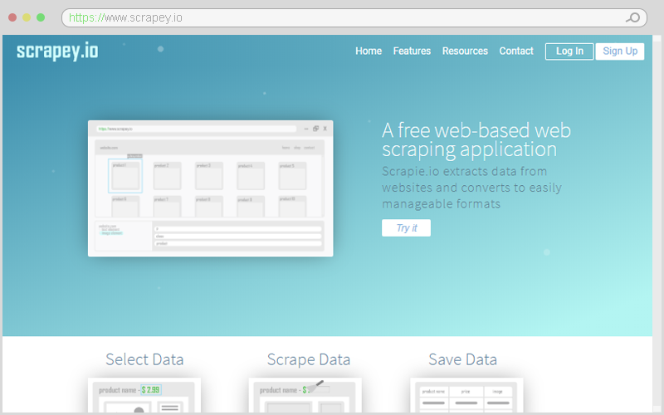Click the Save Data table illustration
Image resolution: width=664 pixels, height=415 pixels.
(466, 395)
